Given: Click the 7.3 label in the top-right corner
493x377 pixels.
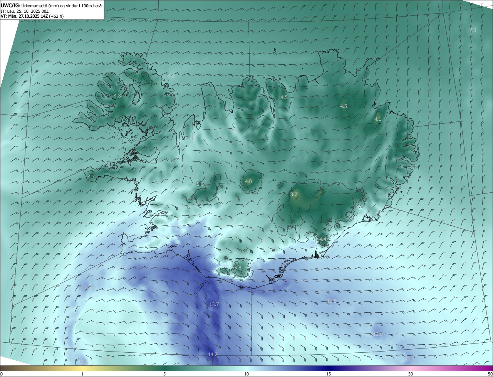Looking at the screenshot, I should coord(473,30).
